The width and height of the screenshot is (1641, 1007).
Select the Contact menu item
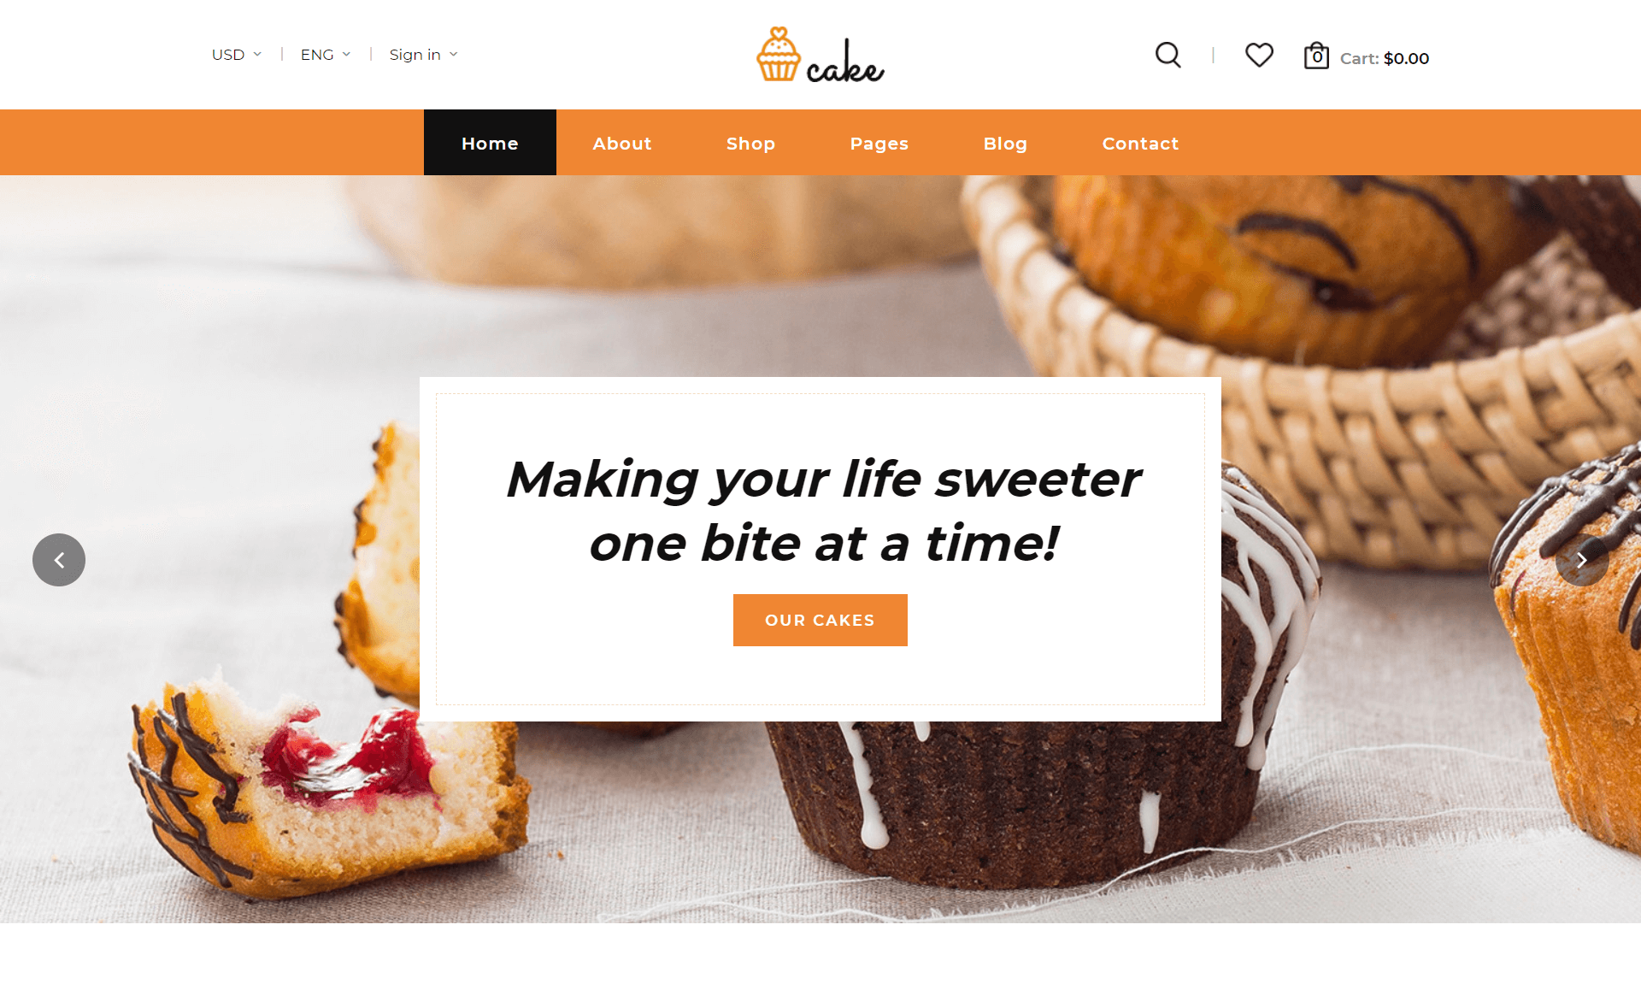coord(1140,142)
